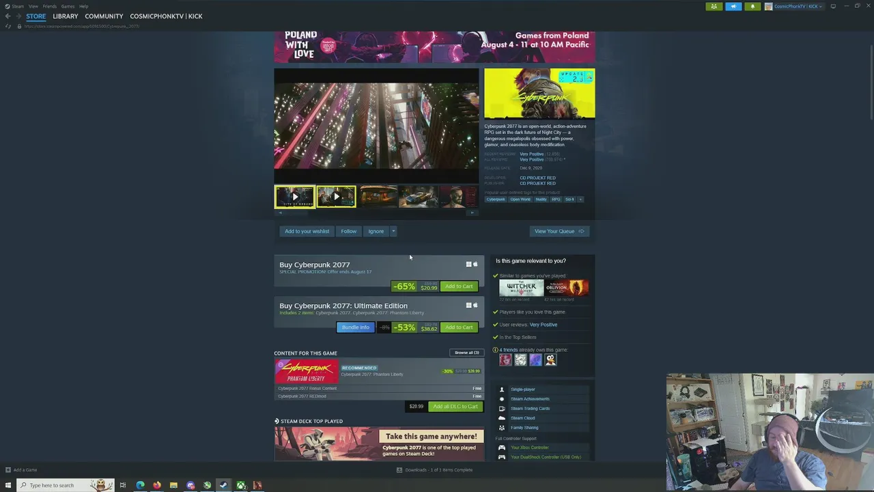Expand the CosmicPhonkTV account dropdown

pos(793,6)
